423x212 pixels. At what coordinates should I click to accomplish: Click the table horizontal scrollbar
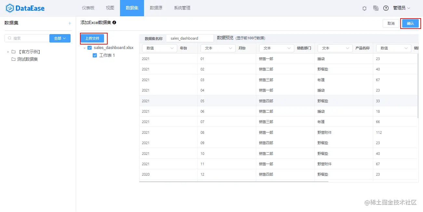point(234,182)
